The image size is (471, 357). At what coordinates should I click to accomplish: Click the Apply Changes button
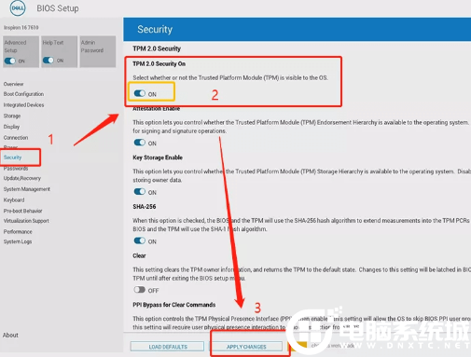point(246,347)
